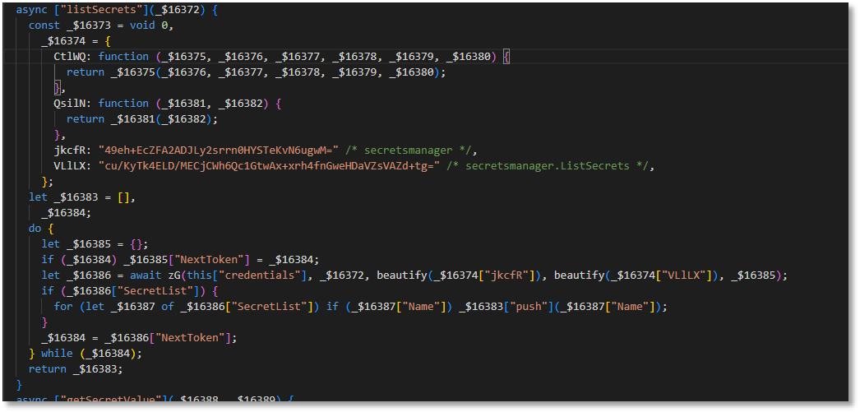
Task: Click the string "49eh+EcZFA2ADJLy2srrn0HYSTeKvN6ugwM="
Action: (220, 150)
